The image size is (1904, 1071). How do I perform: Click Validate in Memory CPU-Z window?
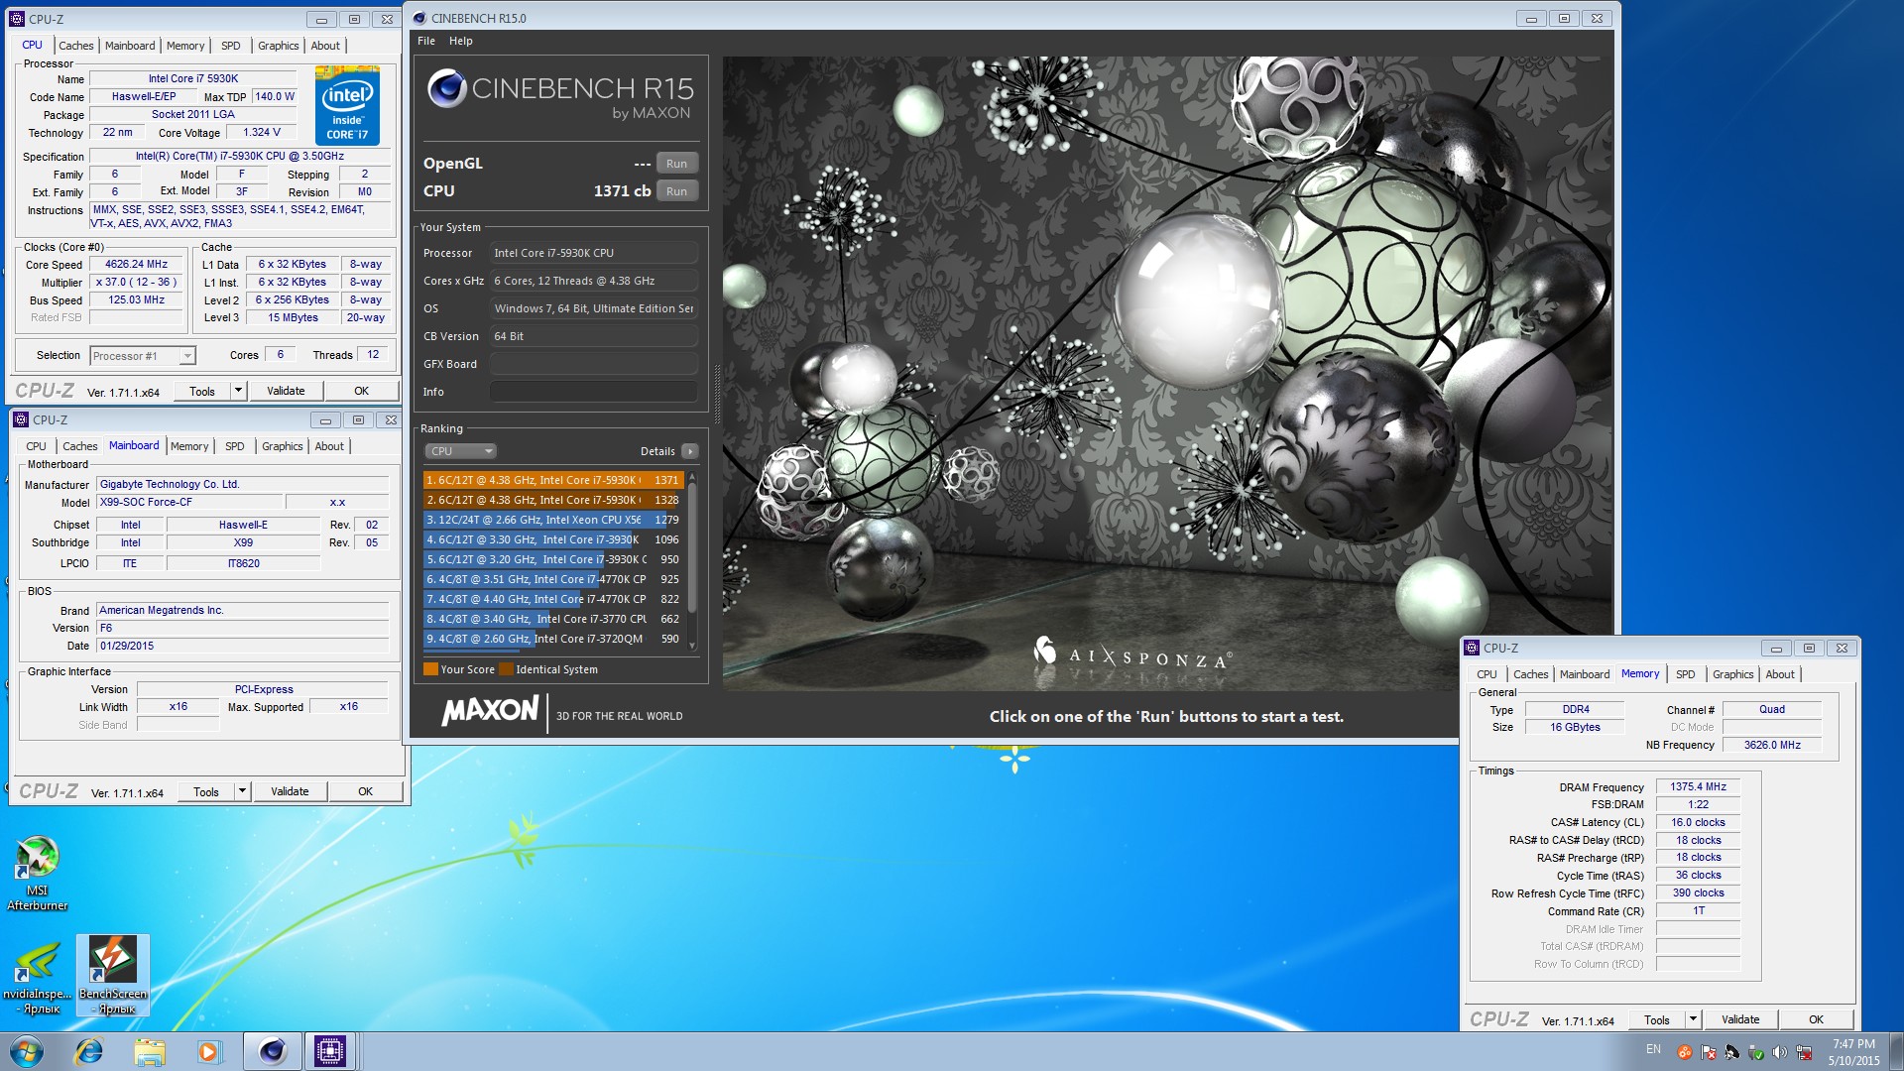(1740, 1019)
